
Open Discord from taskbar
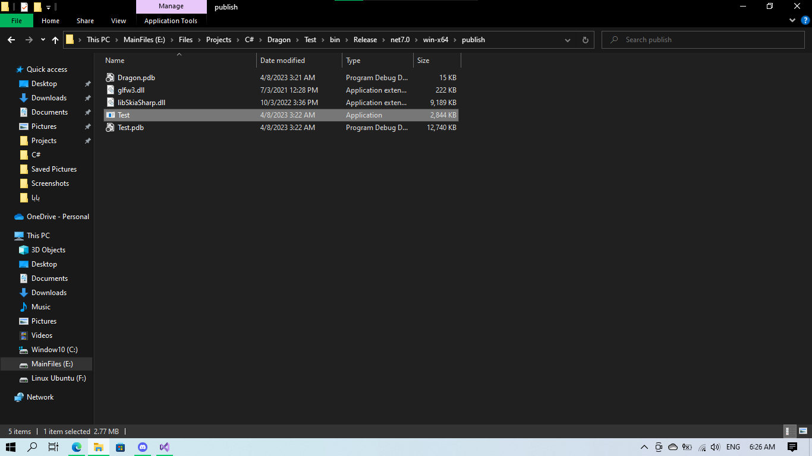[x=143, y=447]
